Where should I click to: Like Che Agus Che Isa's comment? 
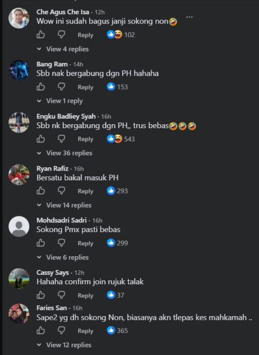click(41, 35)
